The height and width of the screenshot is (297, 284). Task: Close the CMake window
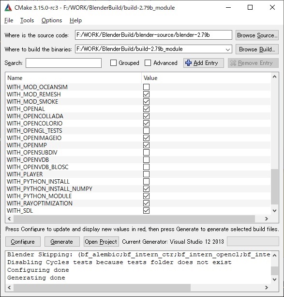tap(272, 7)
